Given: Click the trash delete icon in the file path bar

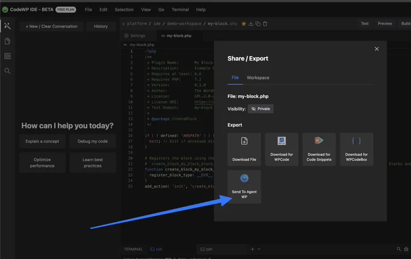Looking at the screenshot, I should point(265,24).
